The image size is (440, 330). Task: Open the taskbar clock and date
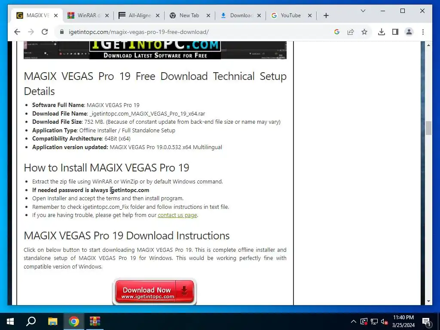(x=403, y=321)
